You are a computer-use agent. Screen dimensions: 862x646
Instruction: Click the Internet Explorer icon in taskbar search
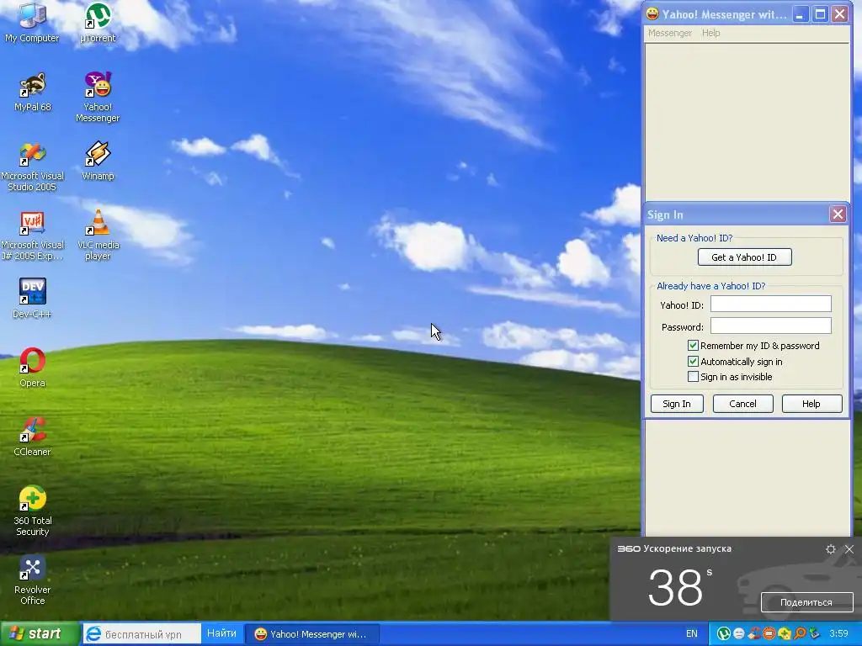[x=93, y=634]
